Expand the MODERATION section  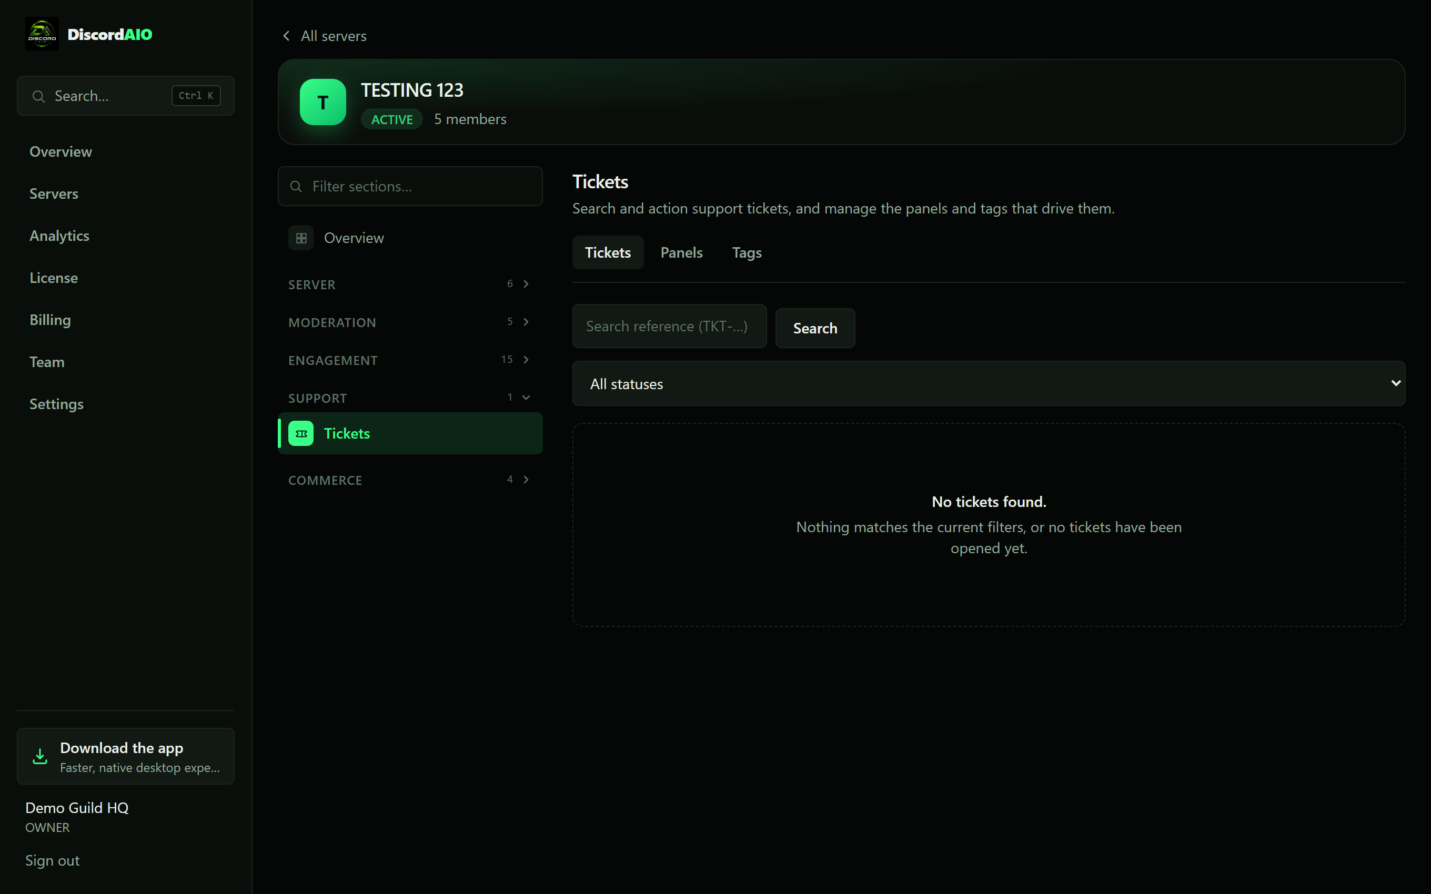click(410, 322)
